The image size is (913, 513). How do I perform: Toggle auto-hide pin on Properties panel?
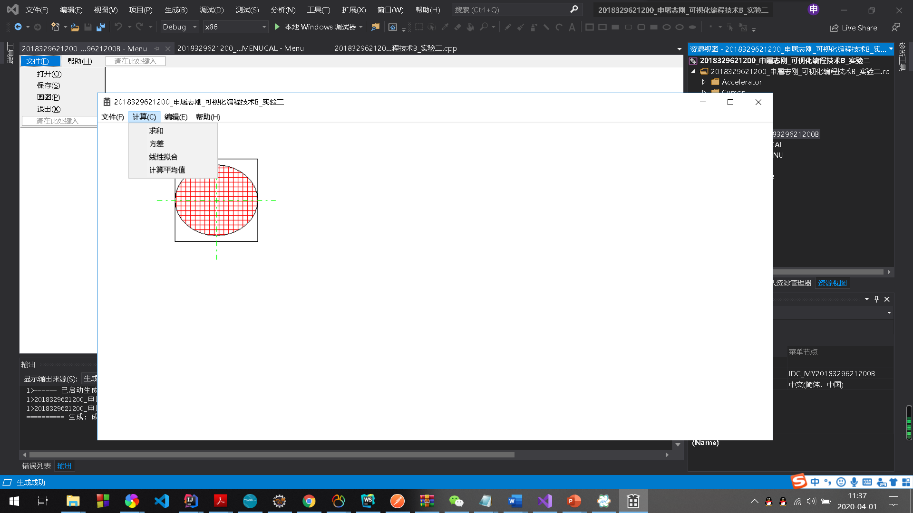(x=876, y=299)
